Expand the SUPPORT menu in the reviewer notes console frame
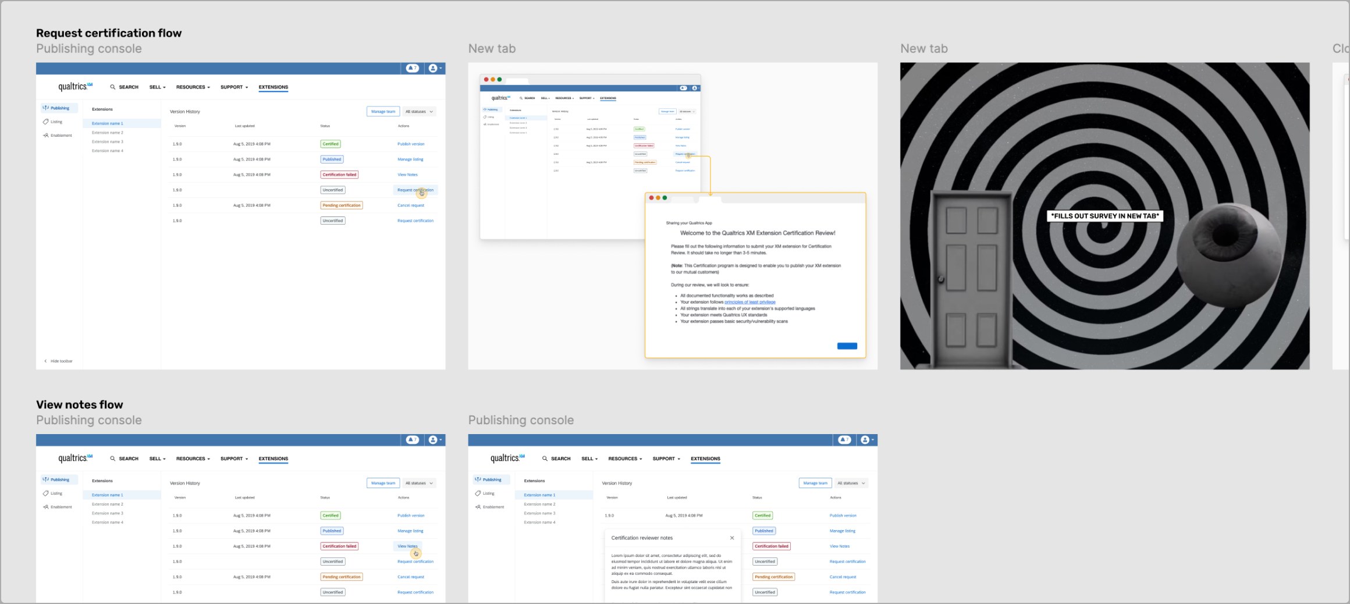This screenshot has width=1350, height=604. (x=667, y=459)
